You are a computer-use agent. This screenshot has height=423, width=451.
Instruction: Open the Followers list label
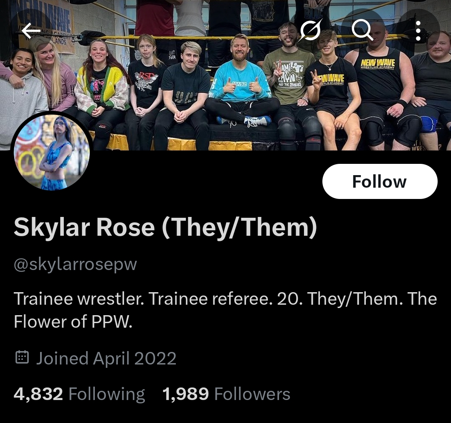pyautogui.click(x=252, y=394)
